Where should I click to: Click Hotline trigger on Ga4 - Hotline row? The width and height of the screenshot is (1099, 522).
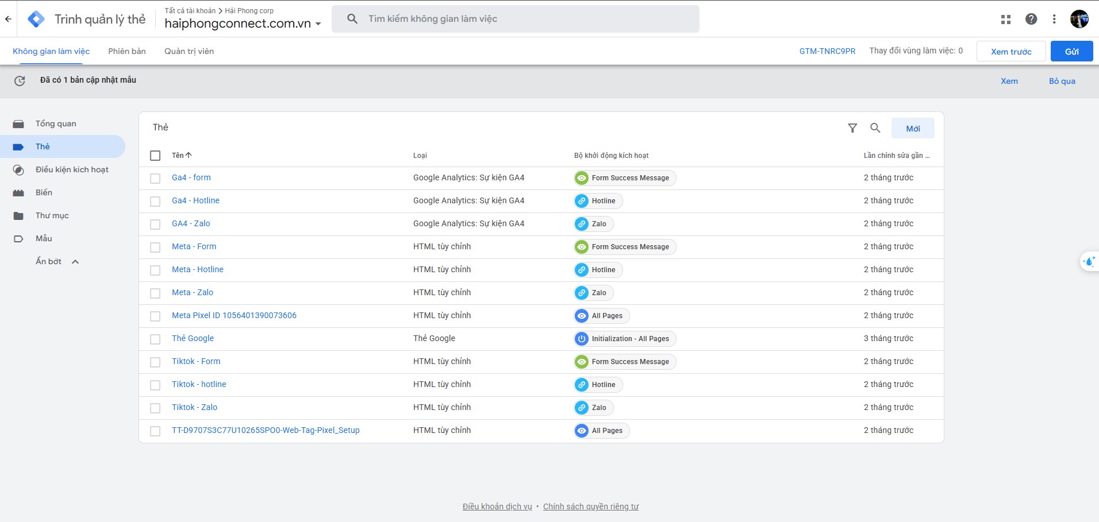[598, 201]
